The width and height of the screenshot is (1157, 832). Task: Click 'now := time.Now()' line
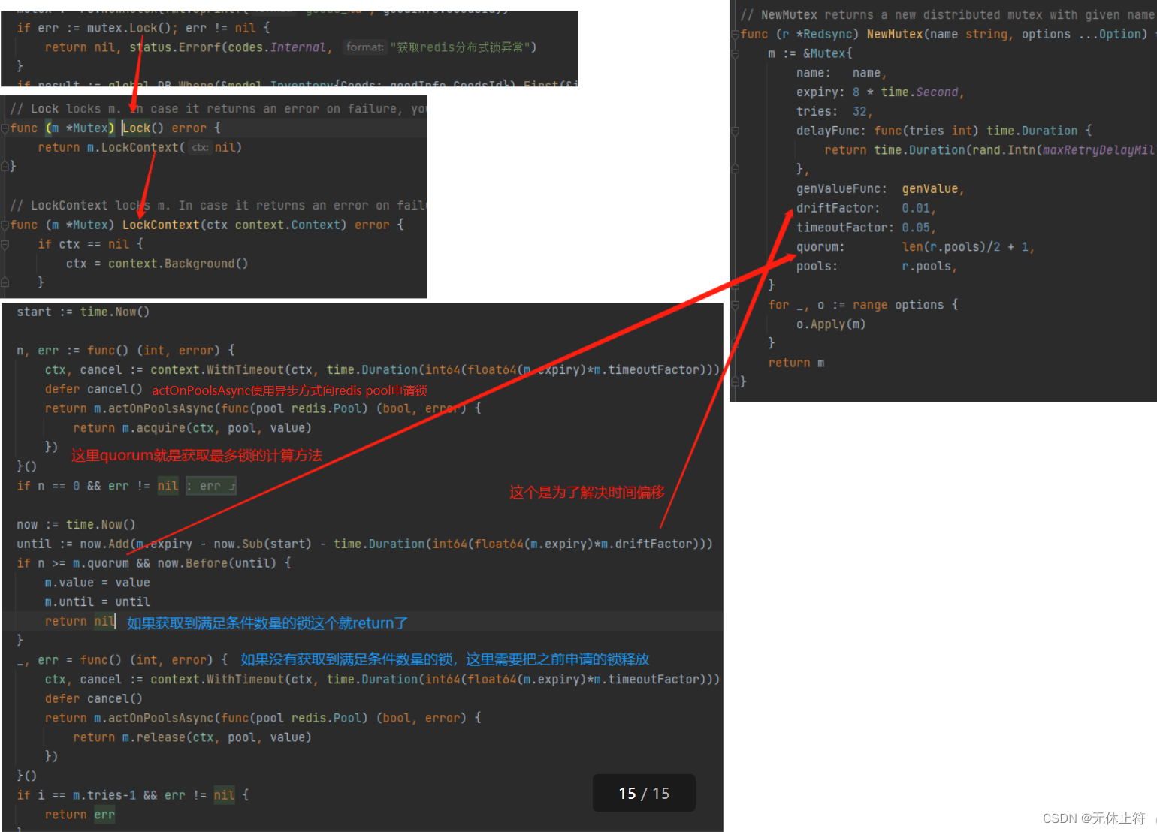[76, 524]
